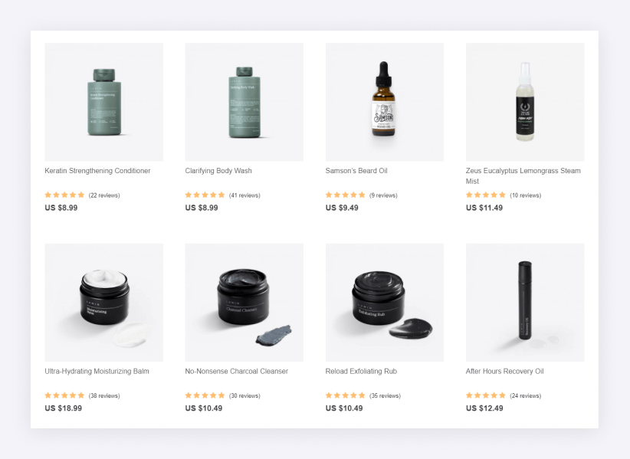Follow the Samson's Beard Oil title link
630x459 pixels.
click(356, 171)
